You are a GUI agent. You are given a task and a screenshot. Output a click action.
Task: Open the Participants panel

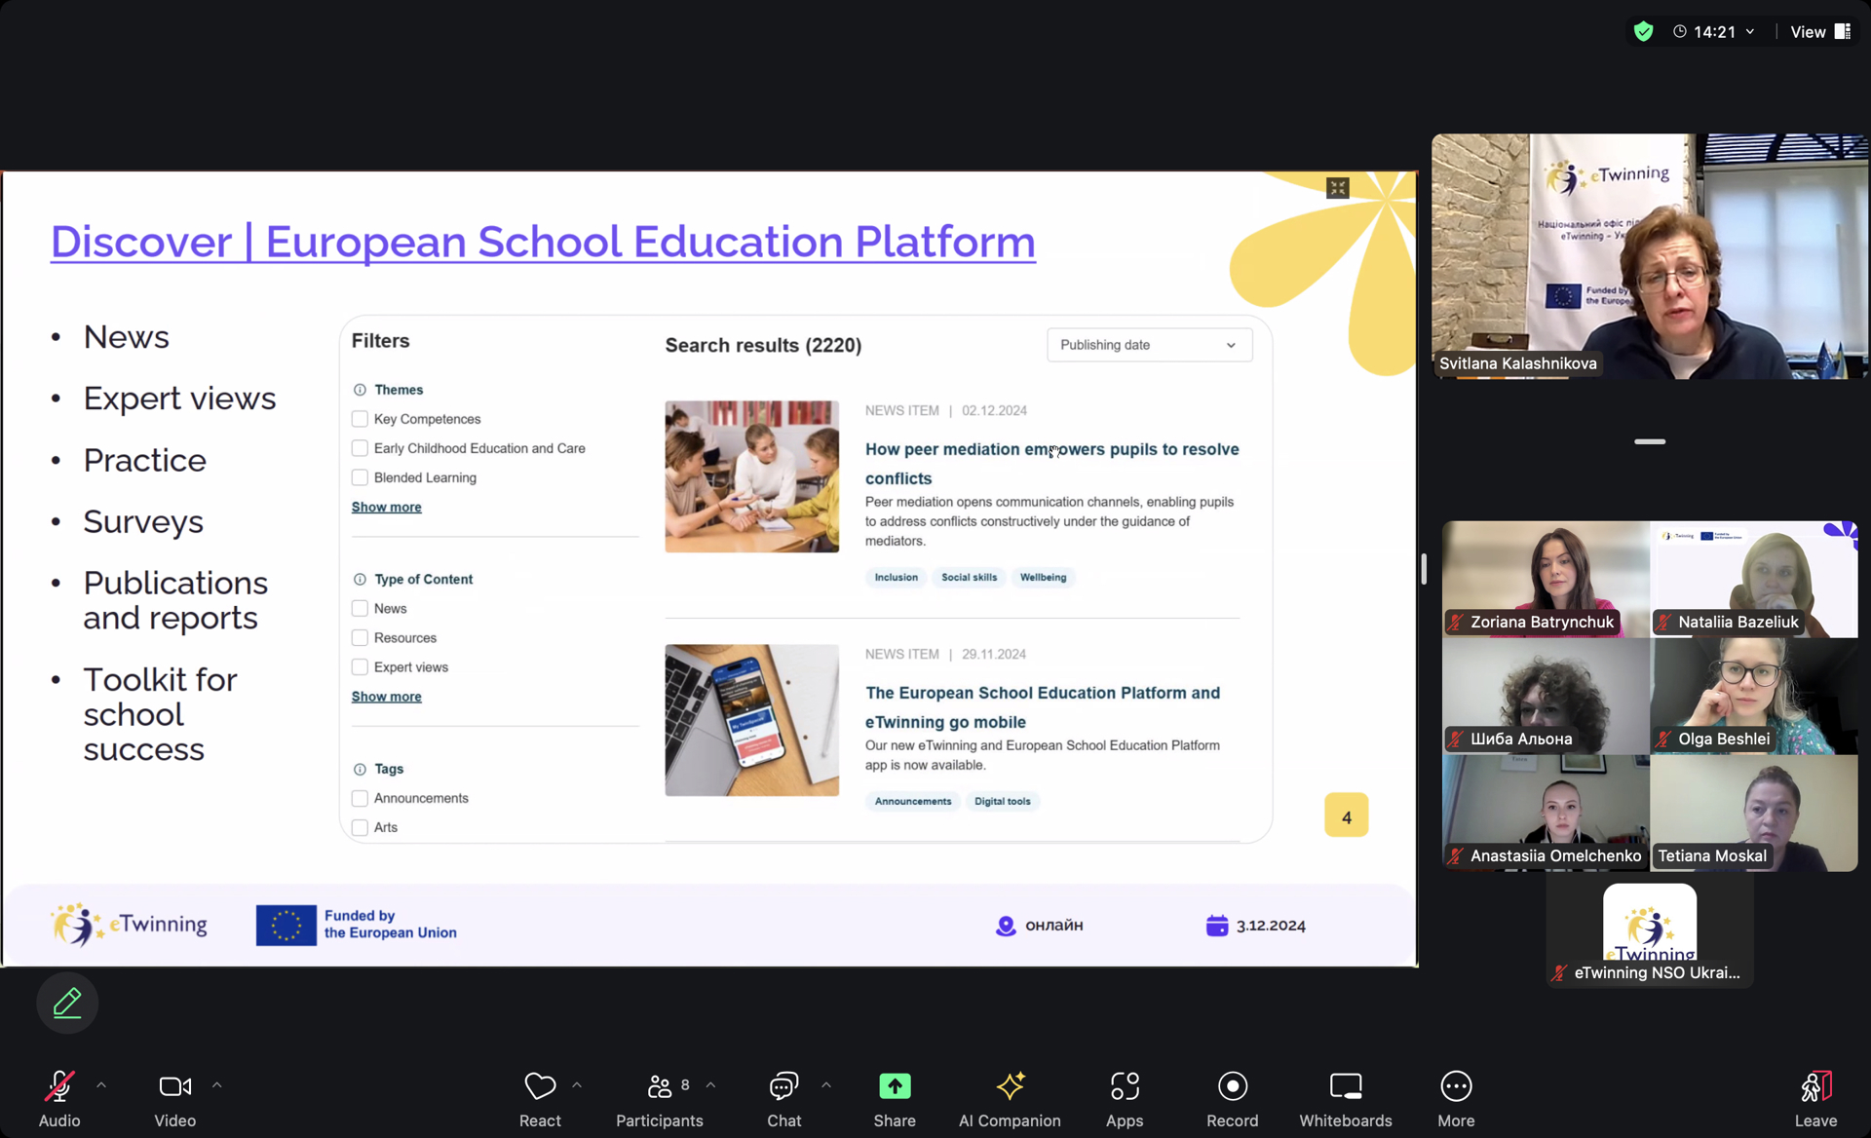[659, 1097]
